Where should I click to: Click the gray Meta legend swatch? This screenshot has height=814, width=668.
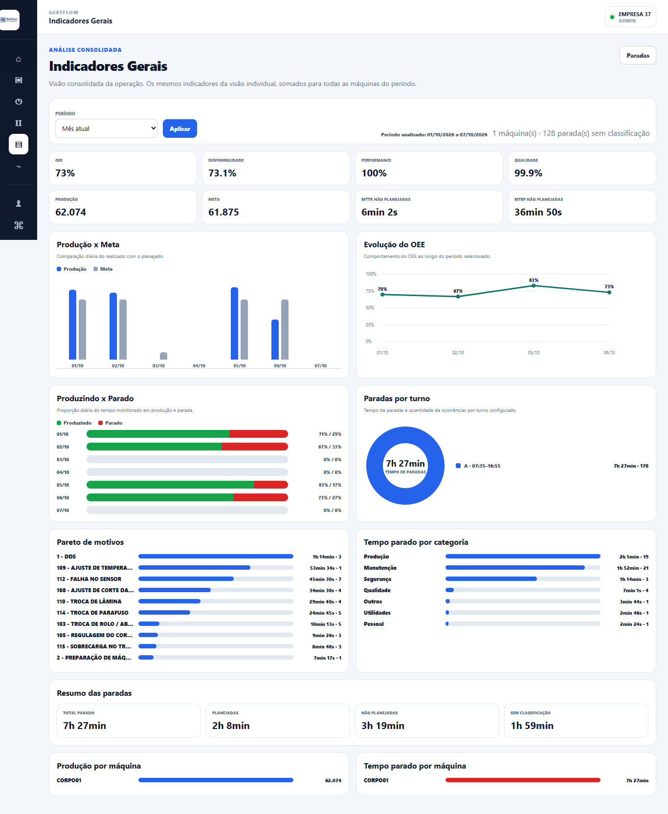[96, 269]
